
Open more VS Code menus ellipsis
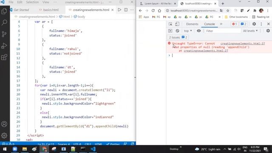[55, 2]
